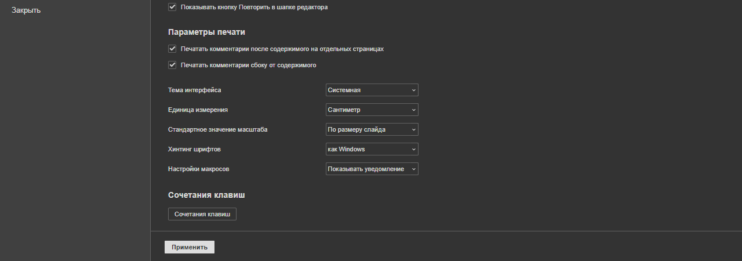
Task: Open the Сантиметр measurement unit dropdown
Action: [372, 110]
